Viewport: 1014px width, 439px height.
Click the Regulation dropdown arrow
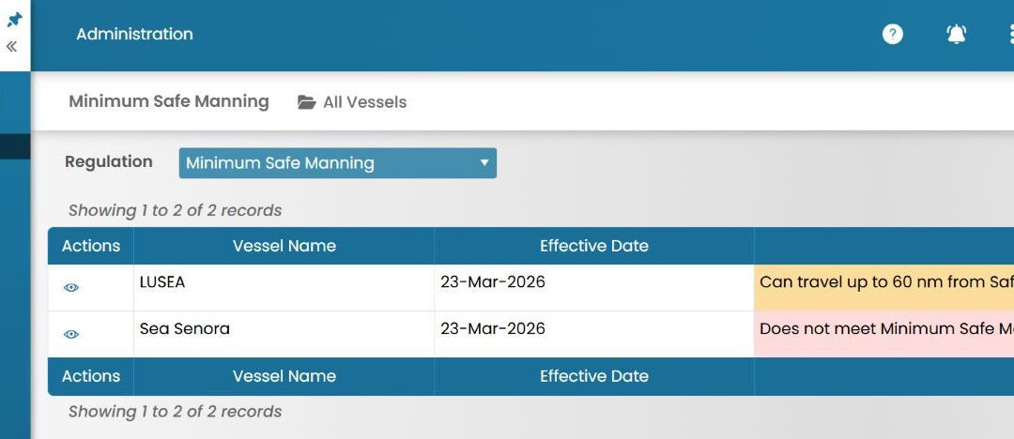pos(484,163)
